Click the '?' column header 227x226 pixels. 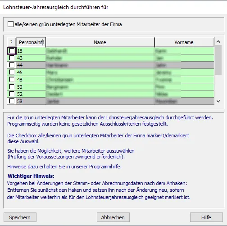coord(11,42)
